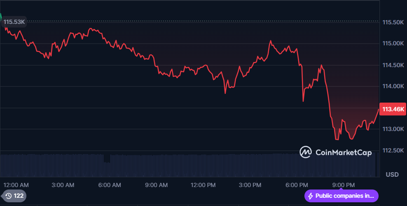Click the USD currency label
The width and height of the screenshot is (407, 206).
tap(392, 175)
